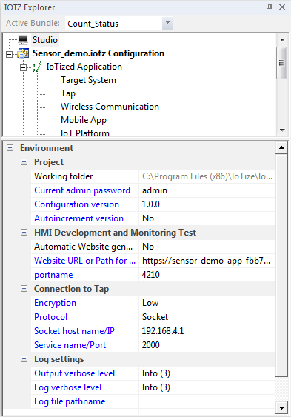Click the Sensor_demo.iotz configuration icon
This screenshot has width=291, height=417.
point(23,53)
